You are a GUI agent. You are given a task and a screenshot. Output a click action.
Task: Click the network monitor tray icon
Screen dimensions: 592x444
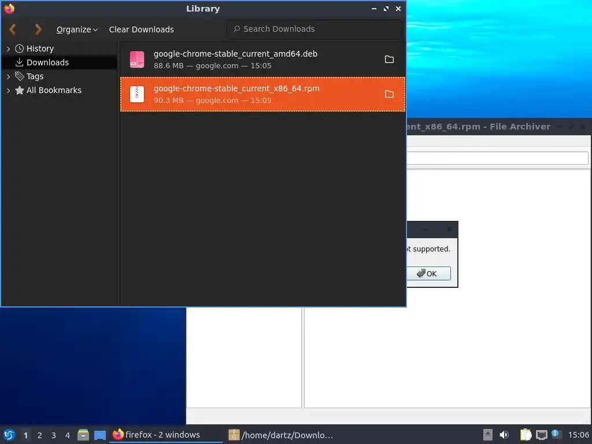(541, 435)
